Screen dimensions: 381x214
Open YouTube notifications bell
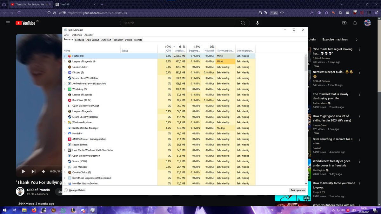355,23
